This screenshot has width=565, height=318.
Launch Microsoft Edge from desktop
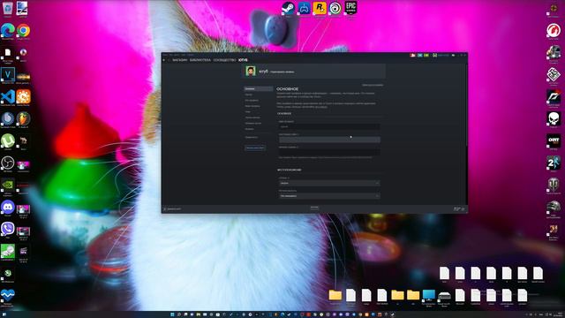8,31
